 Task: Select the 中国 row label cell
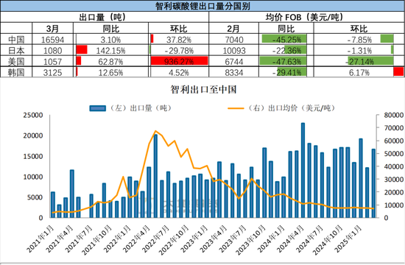click(x=16, y=39)
